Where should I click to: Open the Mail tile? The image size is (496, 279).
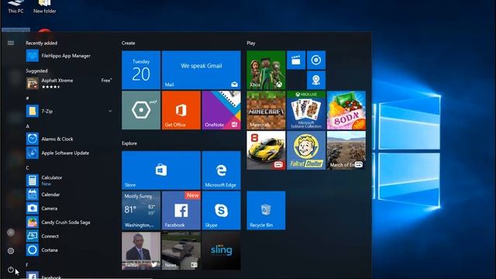point(201,71)
